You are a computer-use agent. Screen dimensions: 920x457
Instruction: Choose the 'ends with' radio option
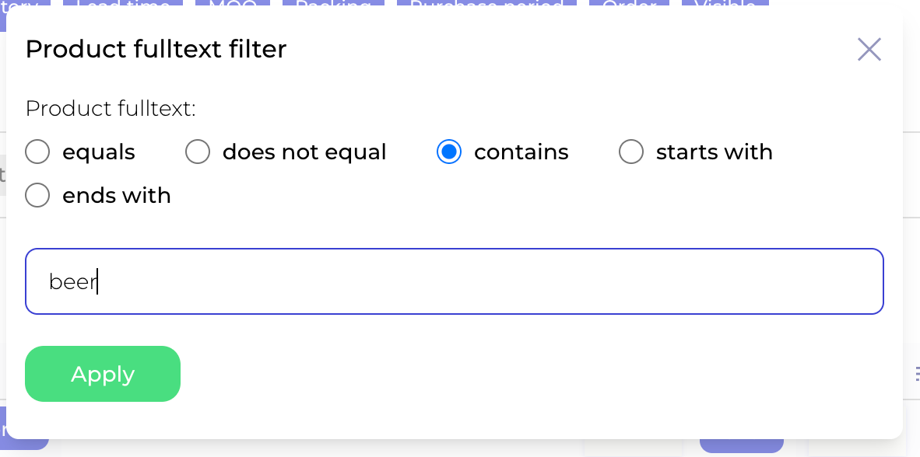37,196
